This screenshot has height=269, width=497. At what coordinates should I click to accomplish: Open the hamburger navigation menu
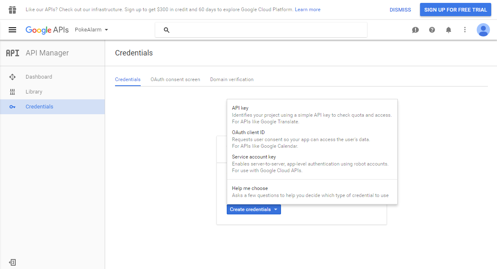pos(12,30)
